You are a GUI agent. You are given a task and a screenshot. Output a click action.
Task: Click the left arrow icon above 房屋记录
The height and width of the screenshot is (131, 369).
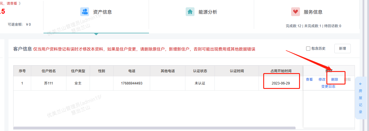coord(361,84)
